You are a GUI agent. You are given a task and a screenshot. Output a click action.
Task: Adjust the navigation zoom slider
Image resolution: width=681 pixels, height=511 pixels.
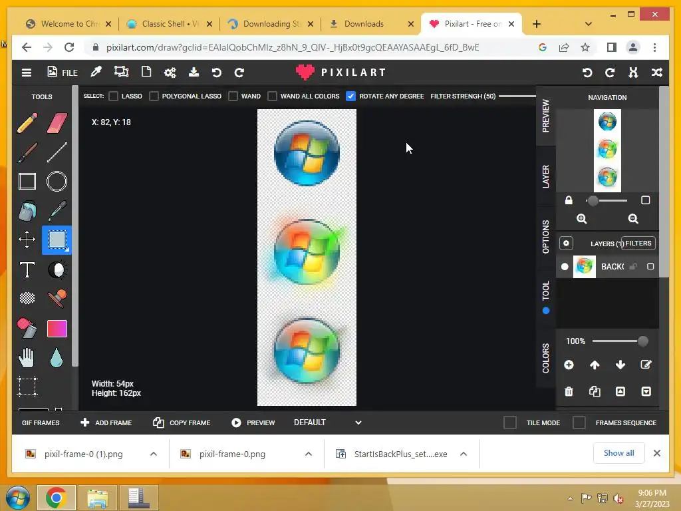click(607, 200)
